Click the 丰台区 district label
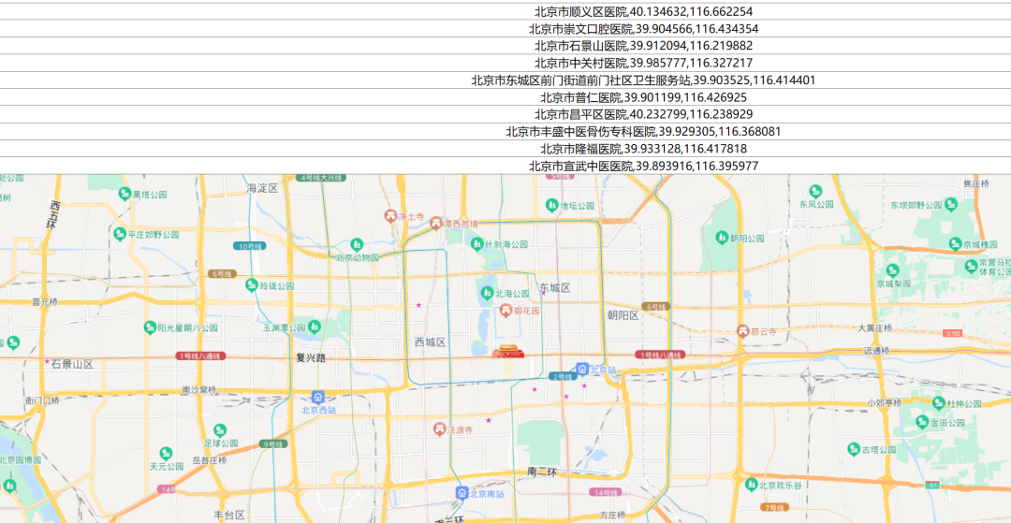 [x=229, y=515]
